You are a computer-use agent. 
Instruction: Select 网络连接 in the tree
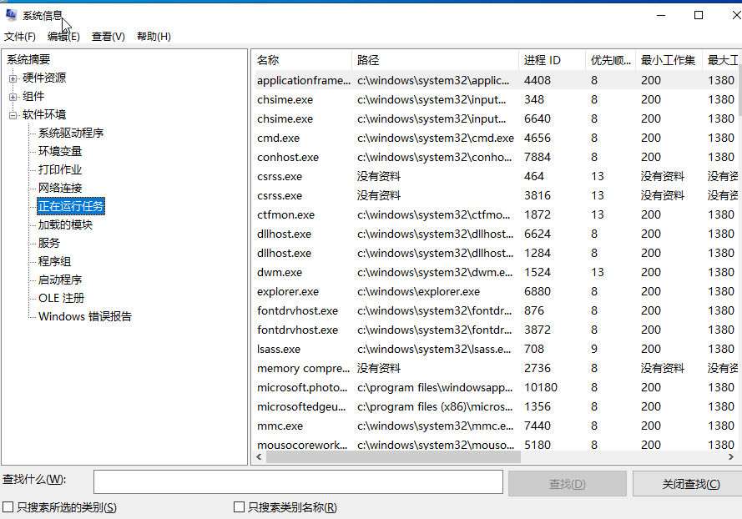pos(60,189)
